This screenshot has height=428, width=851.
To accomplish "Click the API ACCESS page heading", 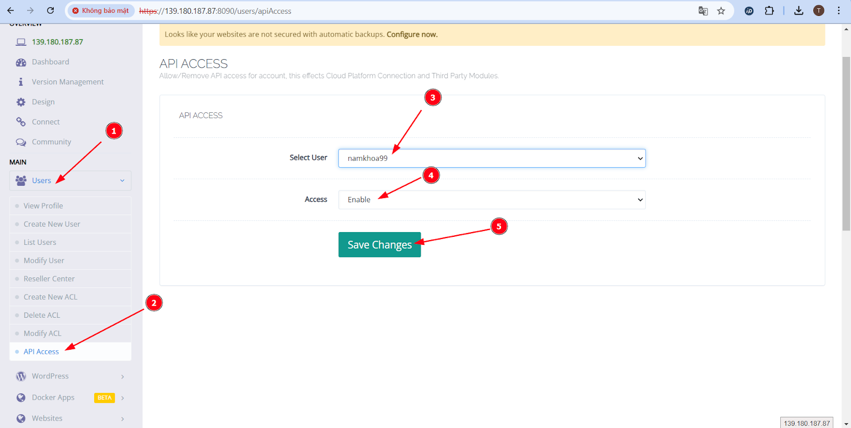I will [x=194, y=64].
